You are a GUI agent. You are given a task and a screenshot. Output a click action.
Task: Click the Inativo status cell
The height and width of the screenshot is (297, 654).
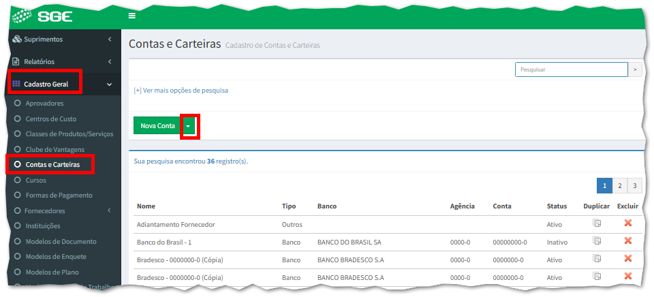tap(557, 242)
